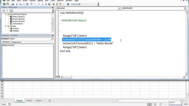This screenshot has width=189, height=106.
Task: Click the code window scroll-down arrow
Action: pyautogui.click(x=186, y=74)
